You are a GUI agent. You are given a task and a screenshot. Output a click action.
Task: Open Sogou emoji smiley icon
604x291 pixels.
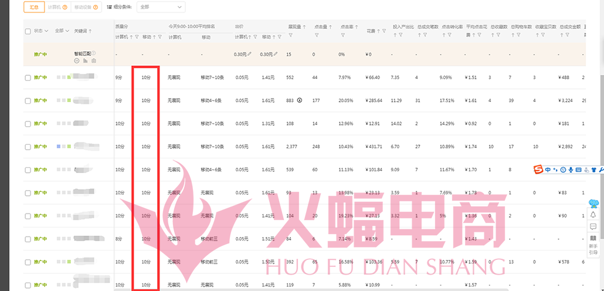563,170
